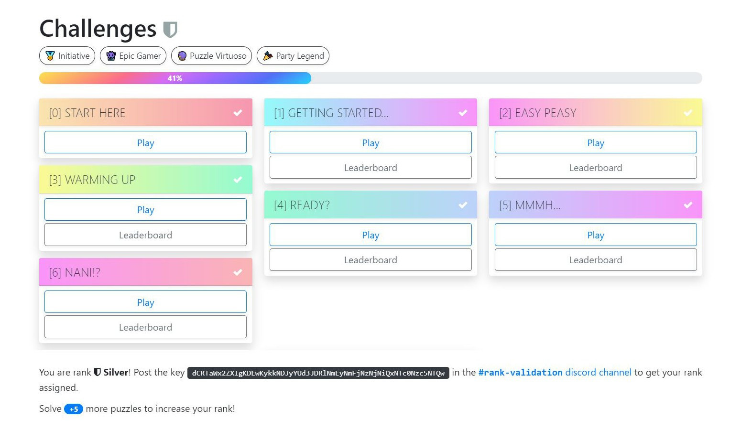Open the NANI!? leaderboard
This screenshot has width=741, height=430.
click(x=145, y=327)
